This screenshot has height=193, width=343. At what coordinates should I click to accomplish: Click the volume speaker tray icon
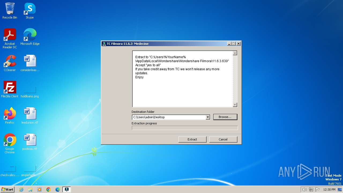pyautogui.click(x=304, y=190)
